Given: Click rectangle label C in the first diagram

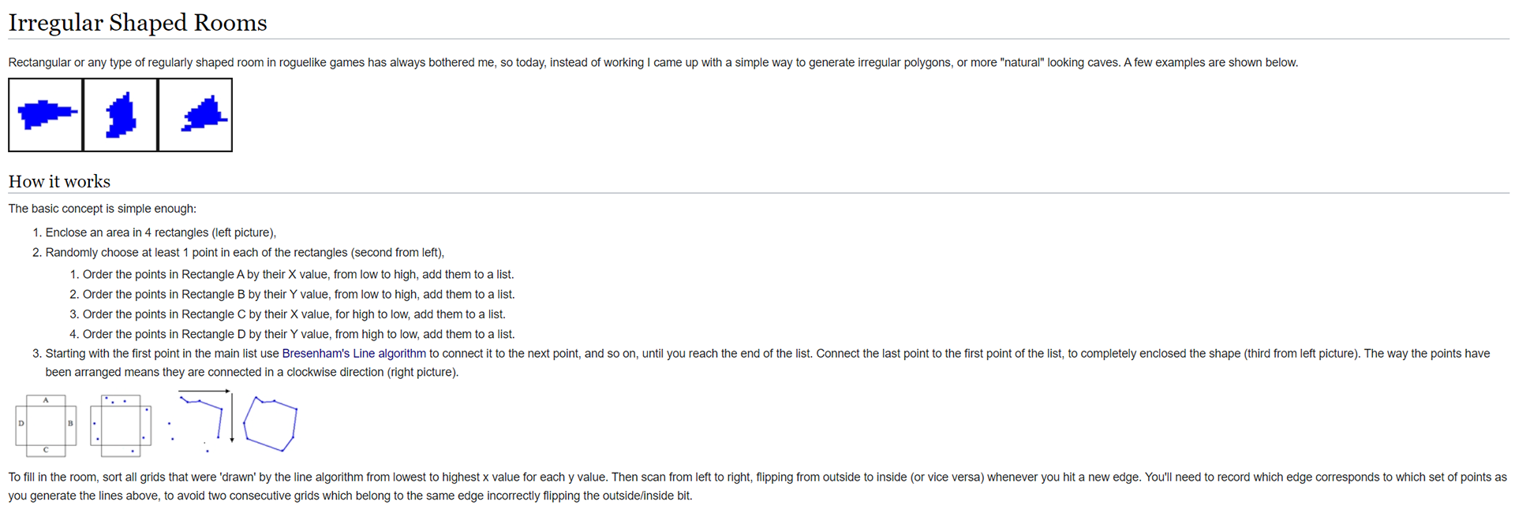Looking at the screenshot, I should click(x=46, y=450).
